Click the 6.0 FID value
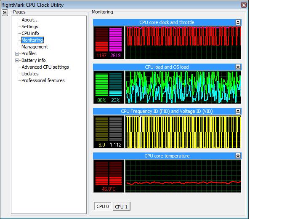Viewport: 303px width, 219px height. (x=102, y=145)
